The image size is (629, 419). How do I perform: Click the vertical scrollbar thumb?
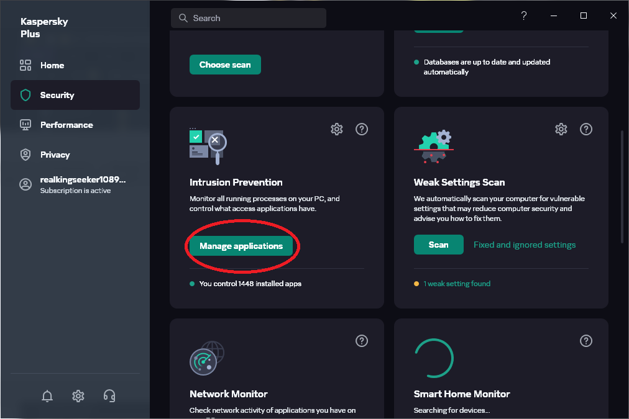click(622, 186)
